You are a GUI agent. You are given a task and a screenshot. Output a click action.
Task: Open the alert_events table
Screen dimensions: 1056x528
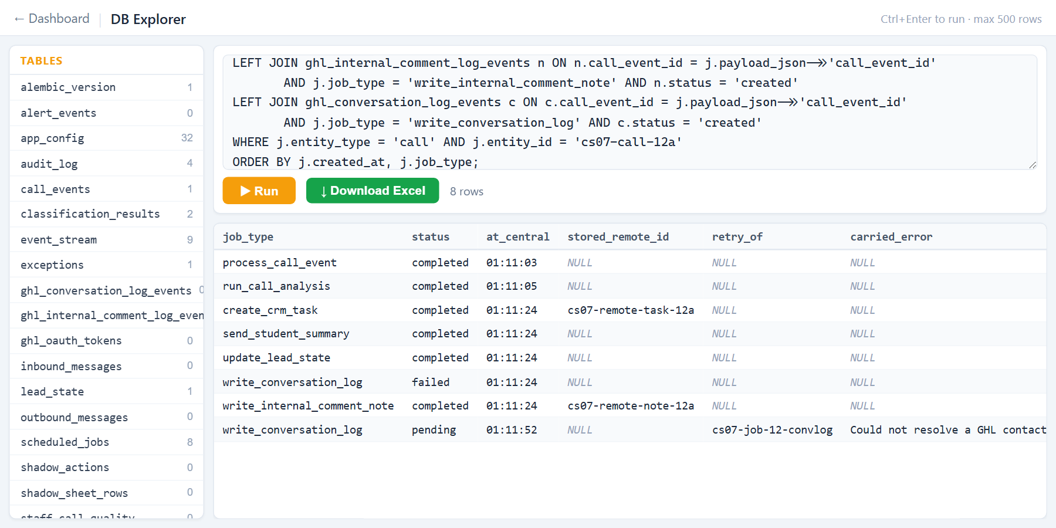click(107, 113)
